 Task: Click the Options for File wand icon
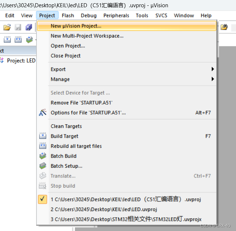43,112
